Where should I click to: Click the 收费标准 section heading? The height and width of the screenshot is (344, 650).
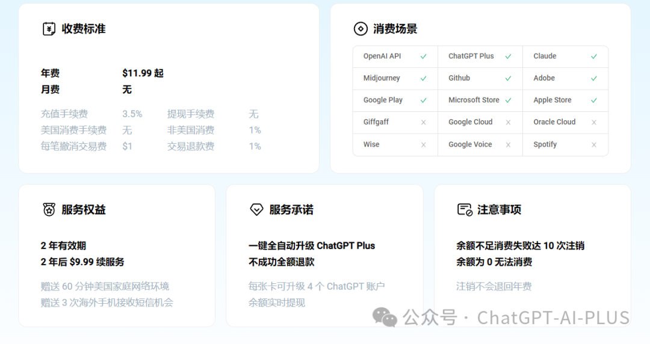click(x=84, y=29)
